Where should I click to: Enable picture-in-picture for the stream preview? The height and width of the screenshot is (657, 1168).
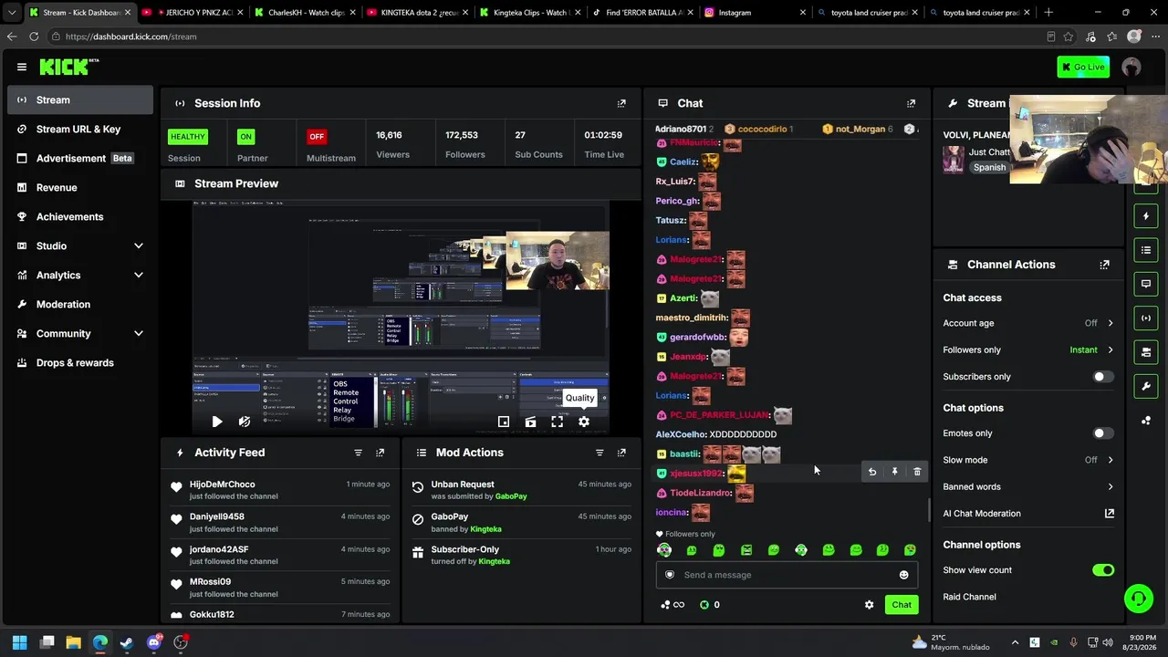[x=504, y=422]
